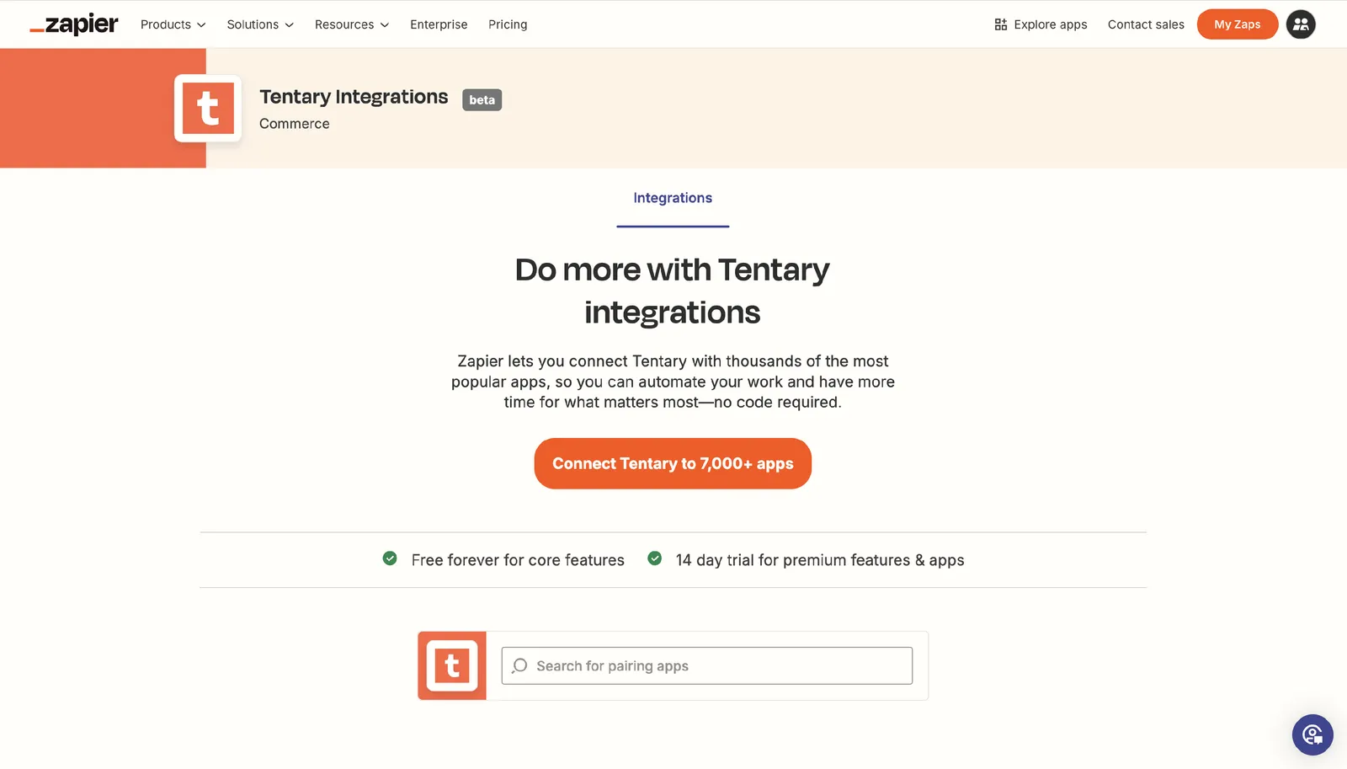This screenshot has width=1347, height=769.
Task: Click the My Zaps button
Action: point(1238,24)
